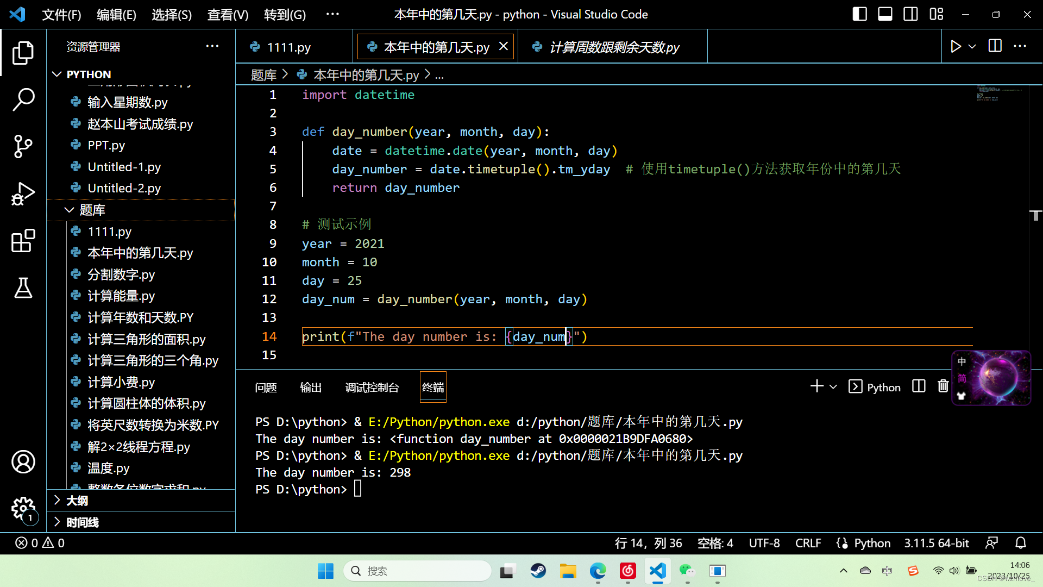
Task: Open the Run and Debug view
Action: coord(23,193)
